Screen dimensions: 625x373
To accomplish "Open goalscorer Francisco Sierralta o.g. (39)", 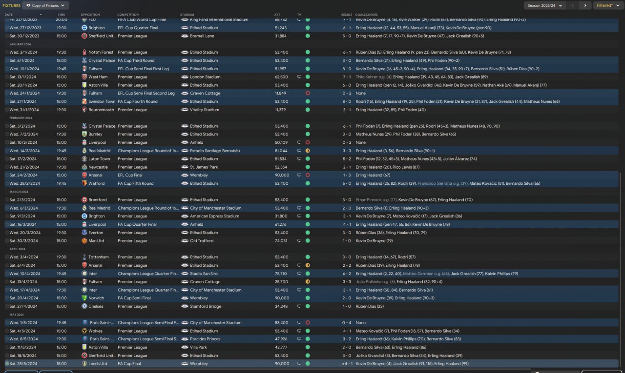I will pos(442,183).
